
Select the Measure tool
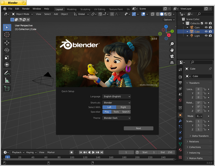[7, 80]
